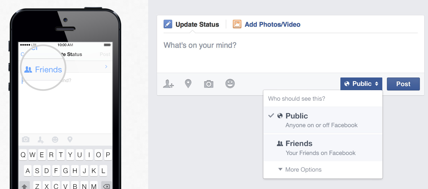Click the location pin icon in composer

(x=188, y=84)
